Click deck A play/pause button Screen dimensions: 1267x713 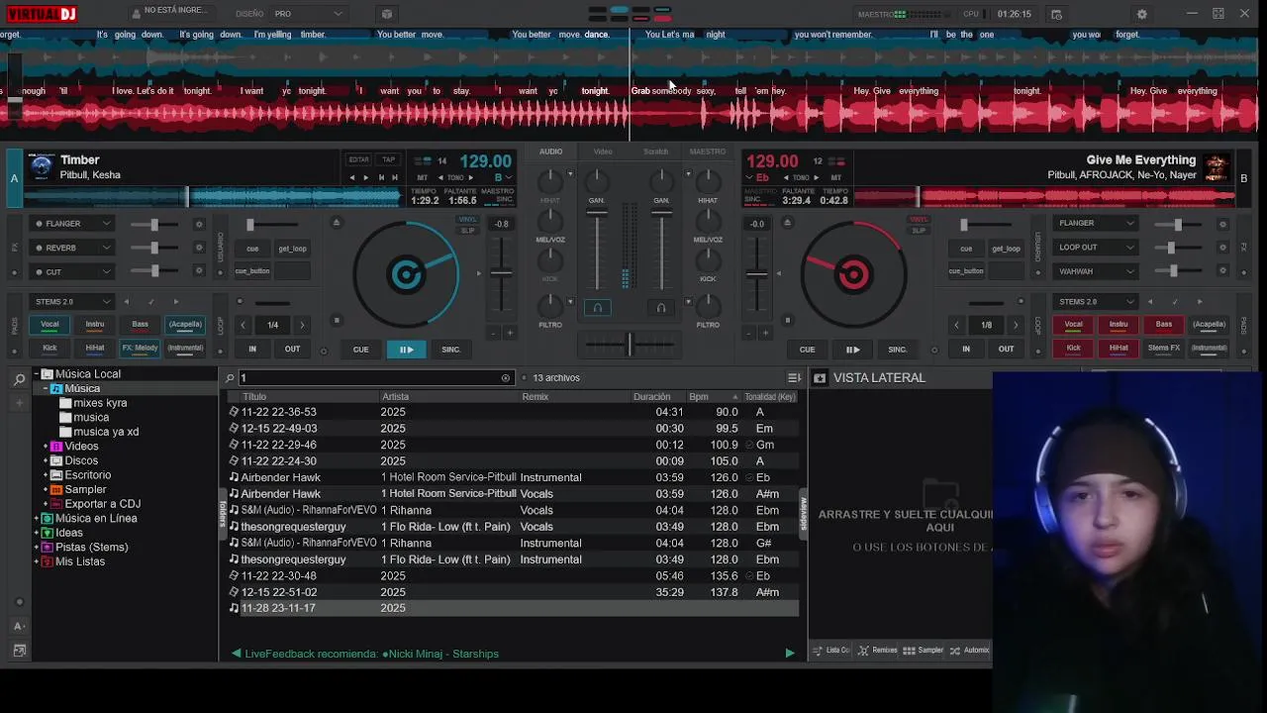(x=406, y=350)
